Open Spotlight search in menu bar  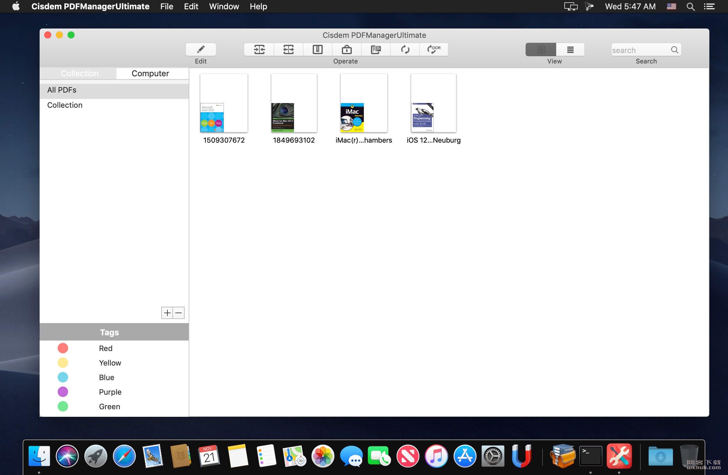coord(690,6)
